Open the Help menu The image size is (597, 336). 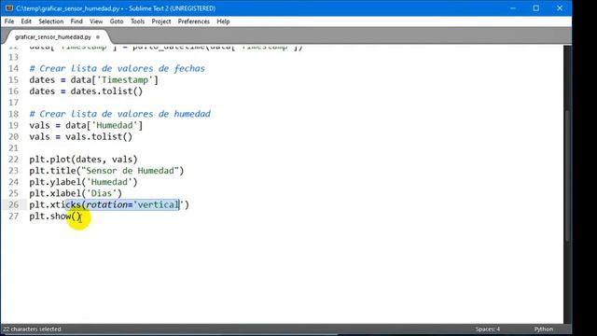[223, 21]
